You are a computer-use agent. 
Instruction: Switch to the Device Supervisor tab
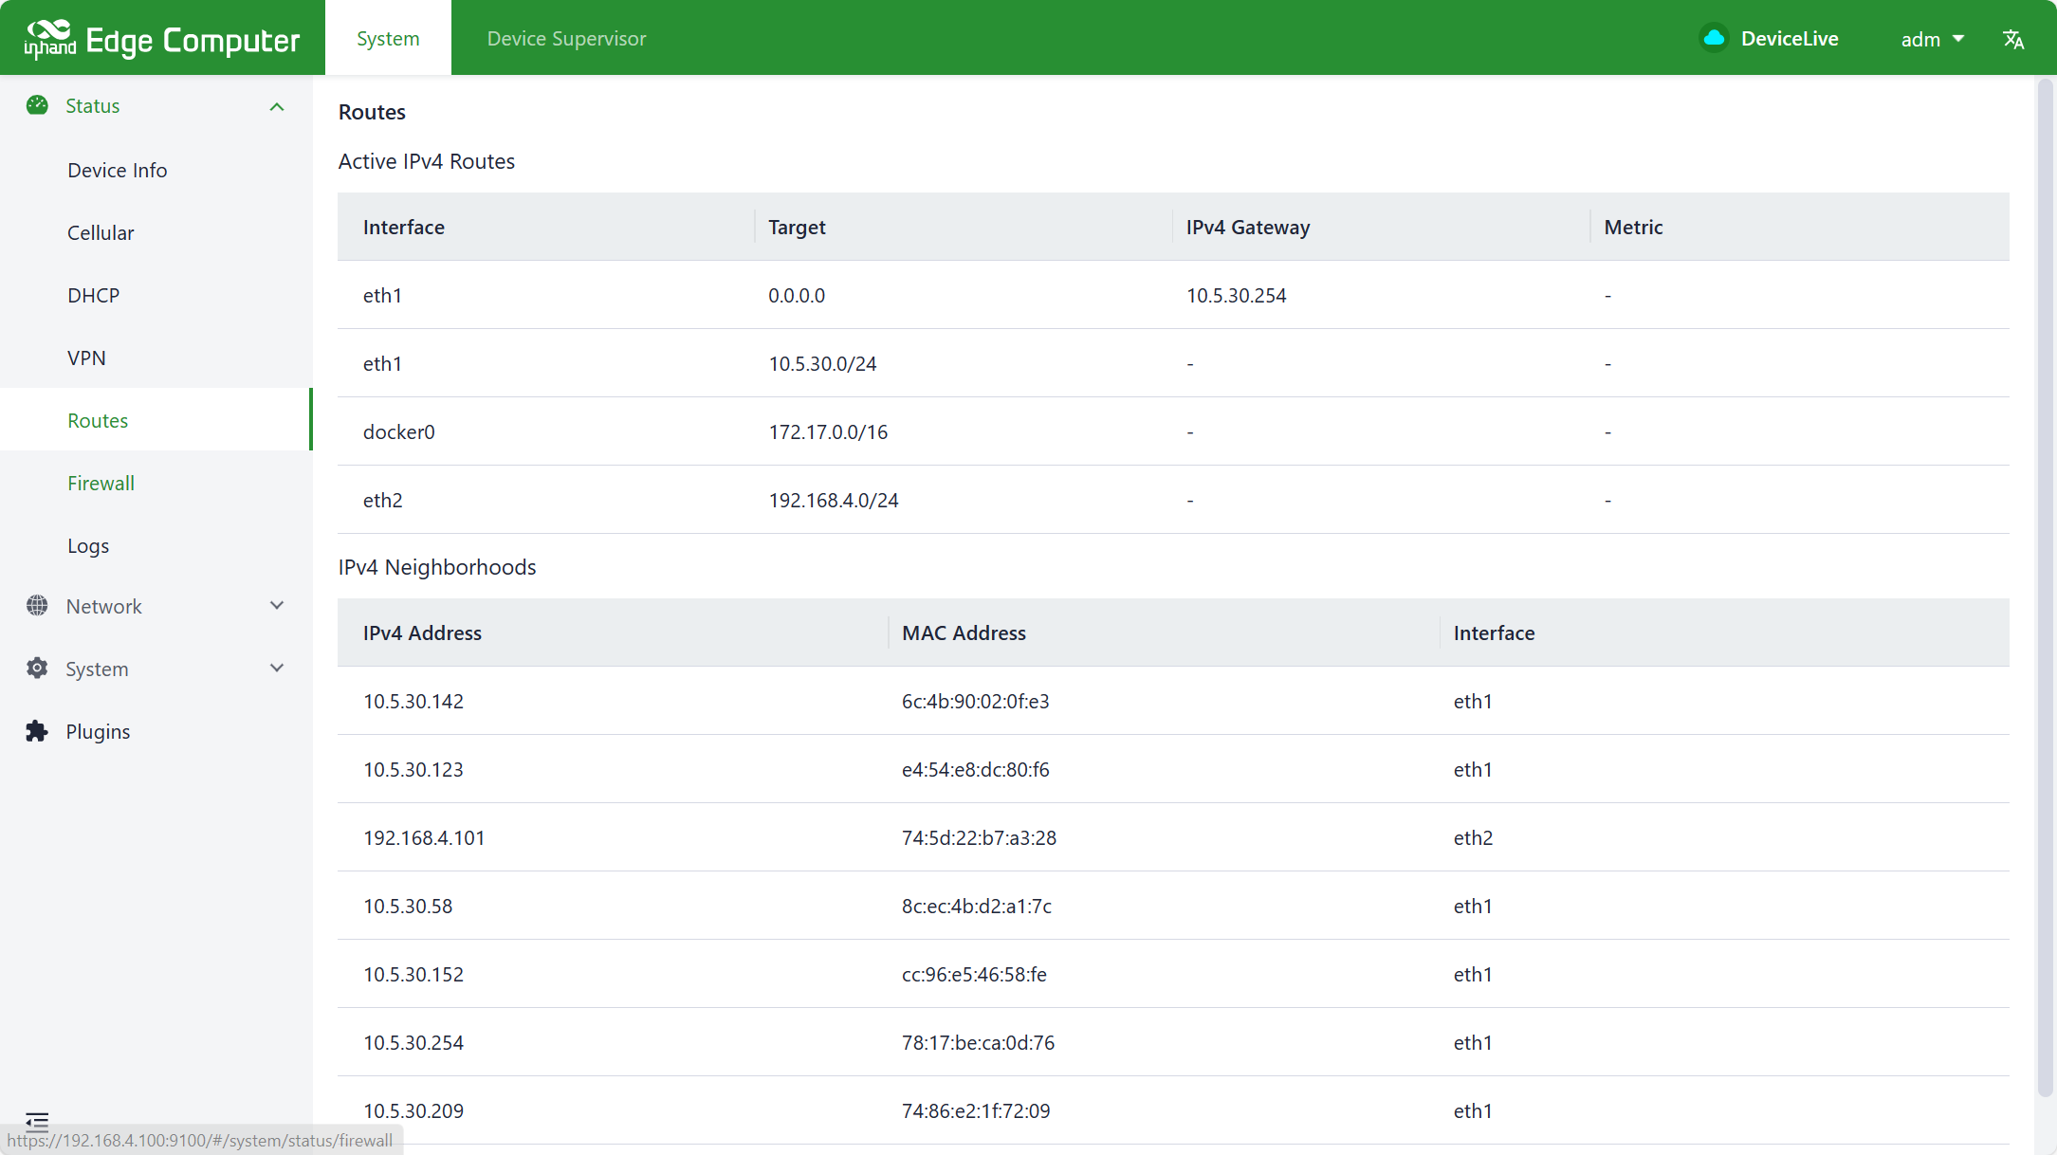[x=566, y=39]
